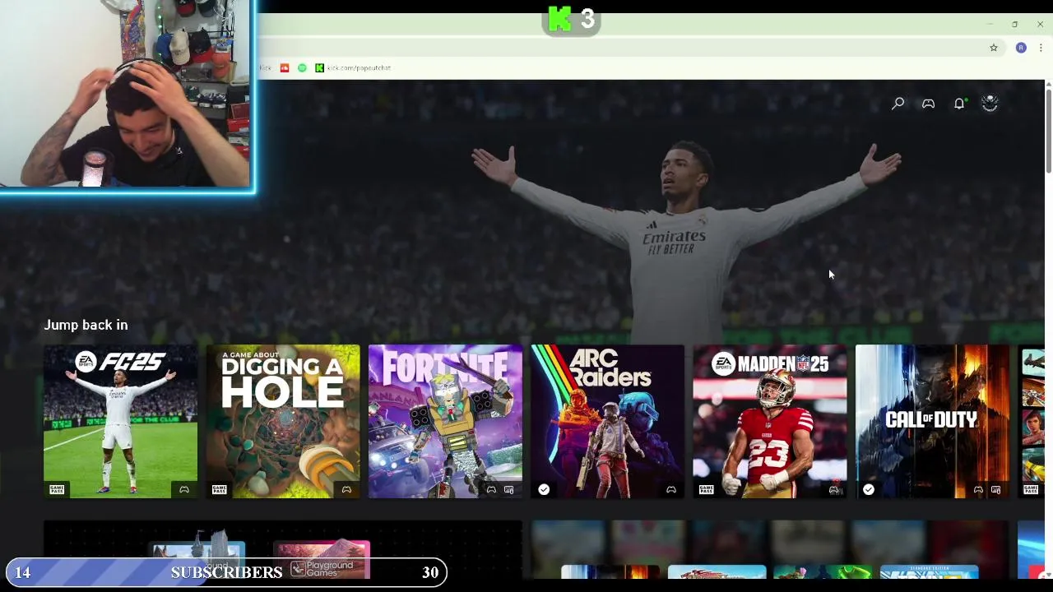Click the Jump back in heading
This screenshot has width=1053, height=592.
[x=86, y=325]
